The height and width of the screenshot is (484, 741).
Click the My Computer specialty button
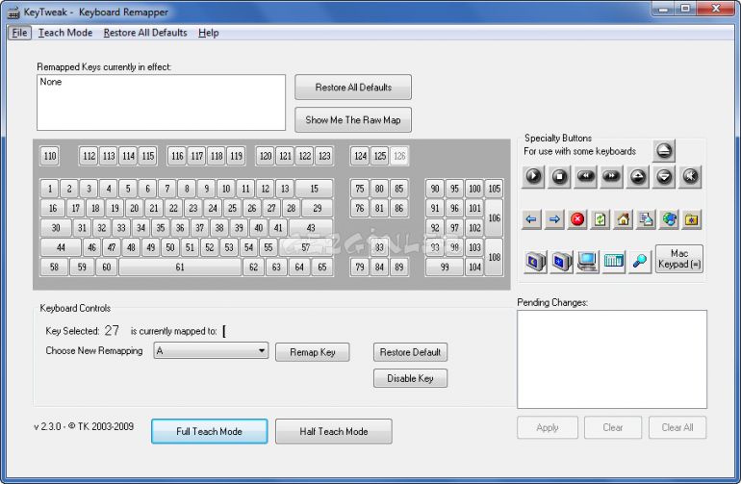coord(587,262)
